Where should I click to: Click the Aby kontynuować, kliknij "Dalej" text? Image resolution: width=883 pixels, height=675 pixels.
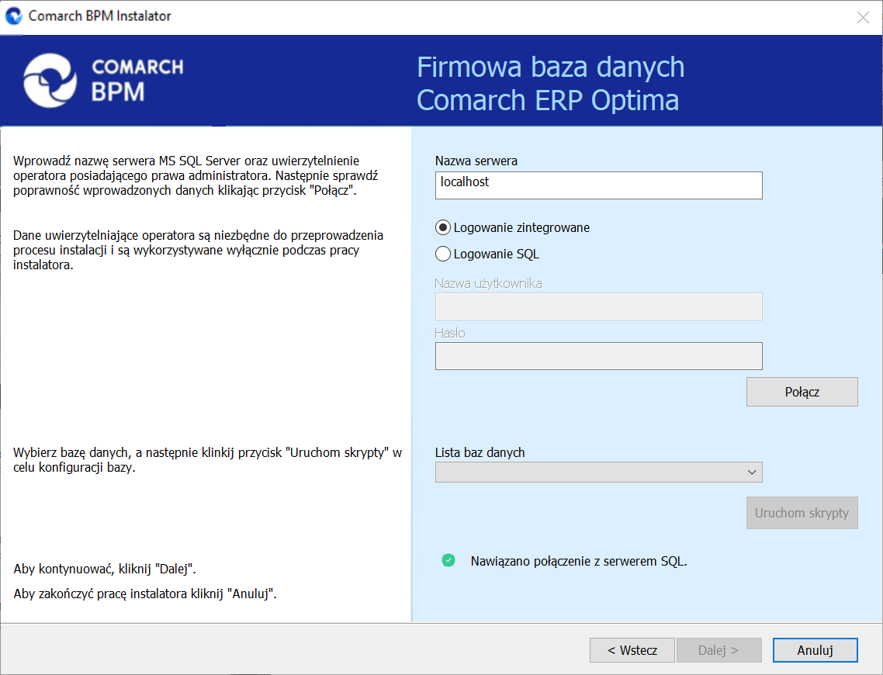pyautogui.click(x=105, y=569)
